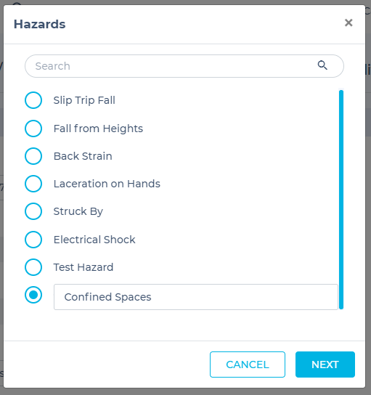This screenshot has width=371, height=395.
Task: Click the 'Electrical Shock' label text
Action: click(x=94, y=240)
